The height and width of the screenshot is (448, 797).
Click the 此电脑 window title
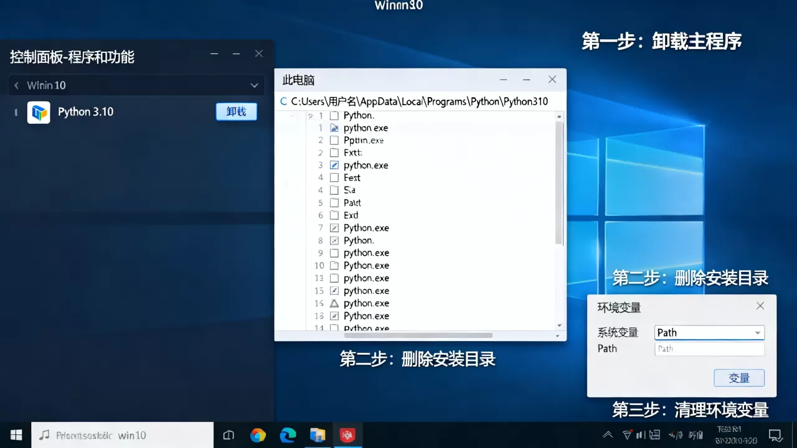[x=299, y=80]
